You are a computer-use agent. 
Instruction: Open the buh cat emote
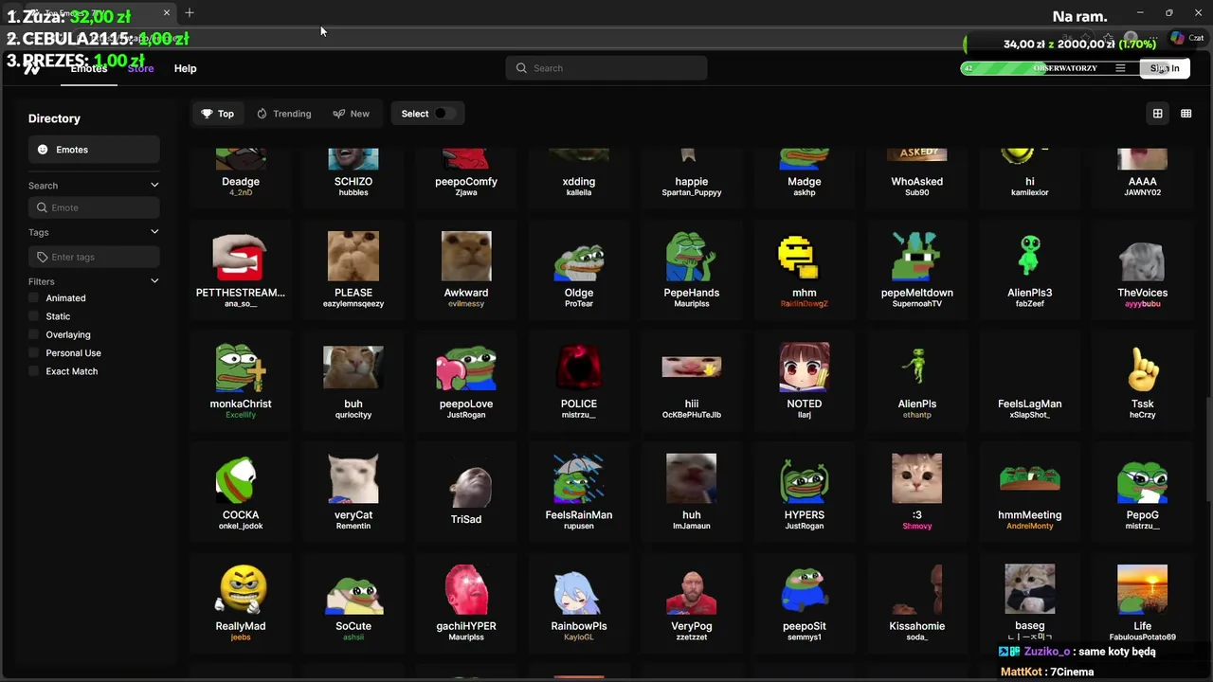pyautogui.click(x=353, y=368)
